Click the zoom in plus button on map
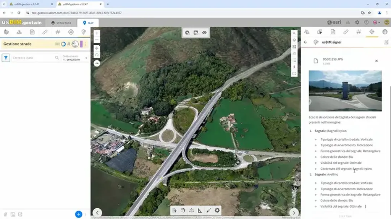This screenshot has width=391, height=219. click(x=97, y=33)
